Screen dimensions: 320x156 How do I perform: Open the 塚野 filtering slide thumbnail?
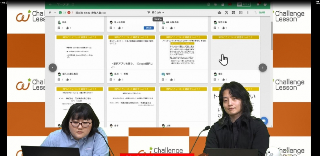click(x=183, y=52)
